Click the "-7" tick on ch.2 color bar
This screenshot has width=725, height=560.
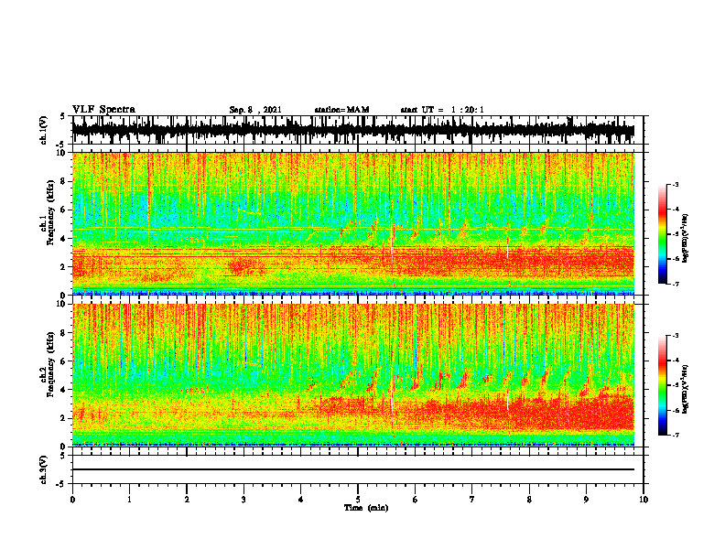tap(676, 435)
